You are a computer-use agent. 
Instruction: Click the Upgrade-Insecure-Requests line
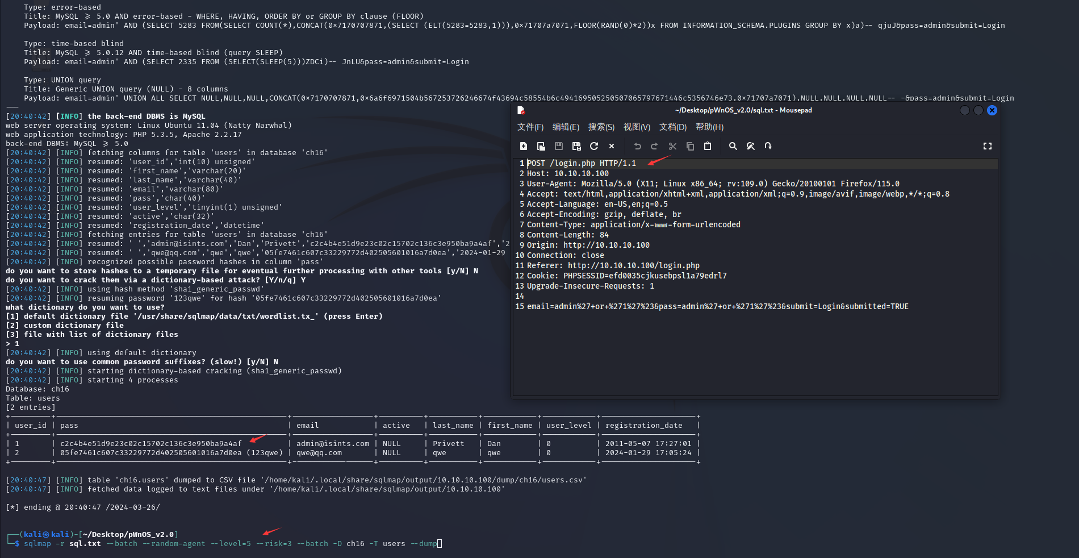(591, 286)
